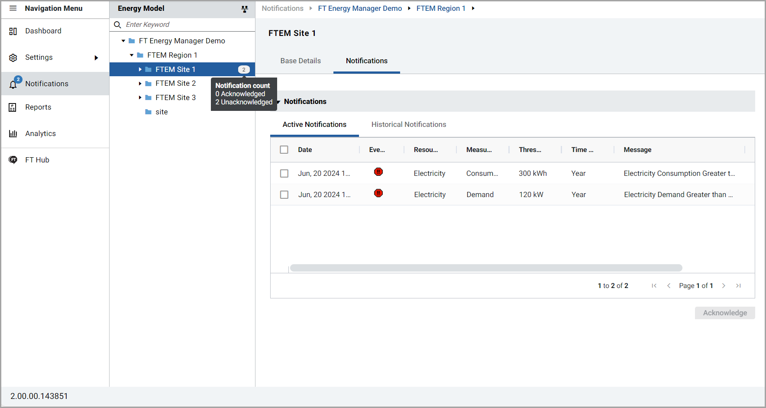
Task: Open Dashboard from the sidebar icon
Action: [13, 31]
